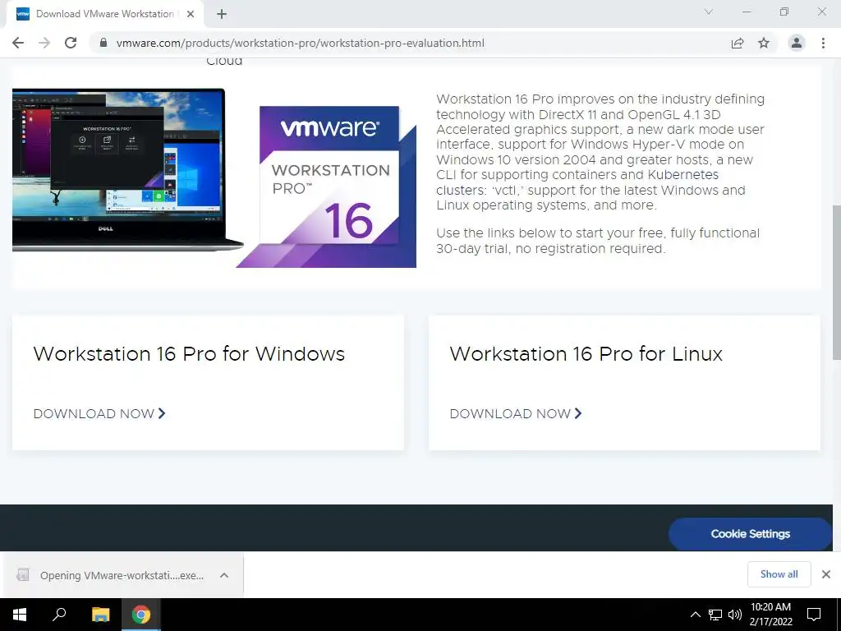Open the Windows notification center
Image resolution: width=841 pixels, height=631 pixels.
(x=814, y=615)
